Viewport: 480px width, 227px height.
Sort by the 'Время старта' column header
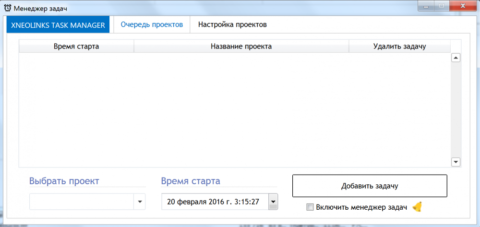76,47
